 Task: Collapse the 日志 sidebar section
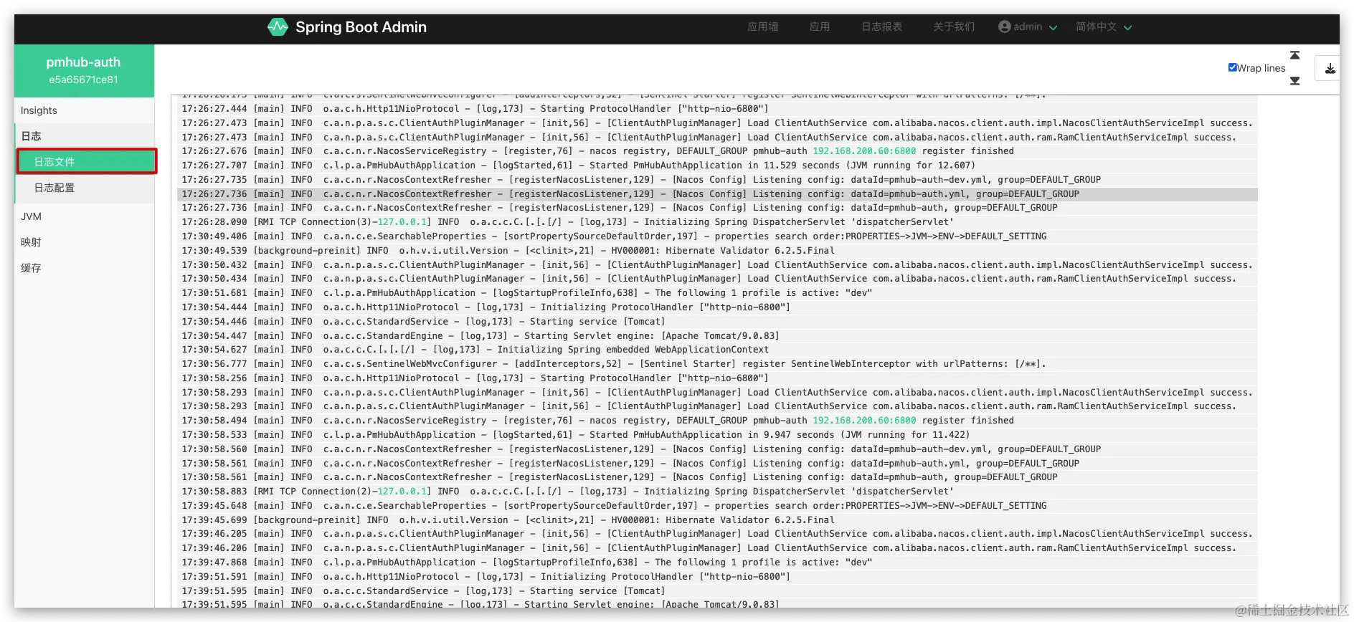tap(85, 135)
